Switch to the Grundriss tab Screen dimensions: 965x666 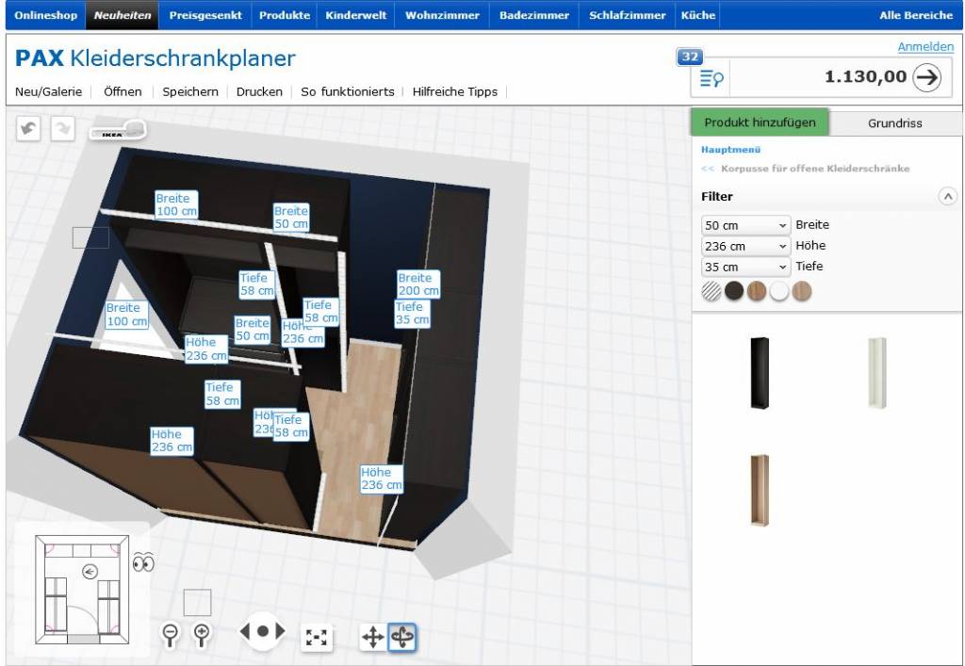[895, 123]
